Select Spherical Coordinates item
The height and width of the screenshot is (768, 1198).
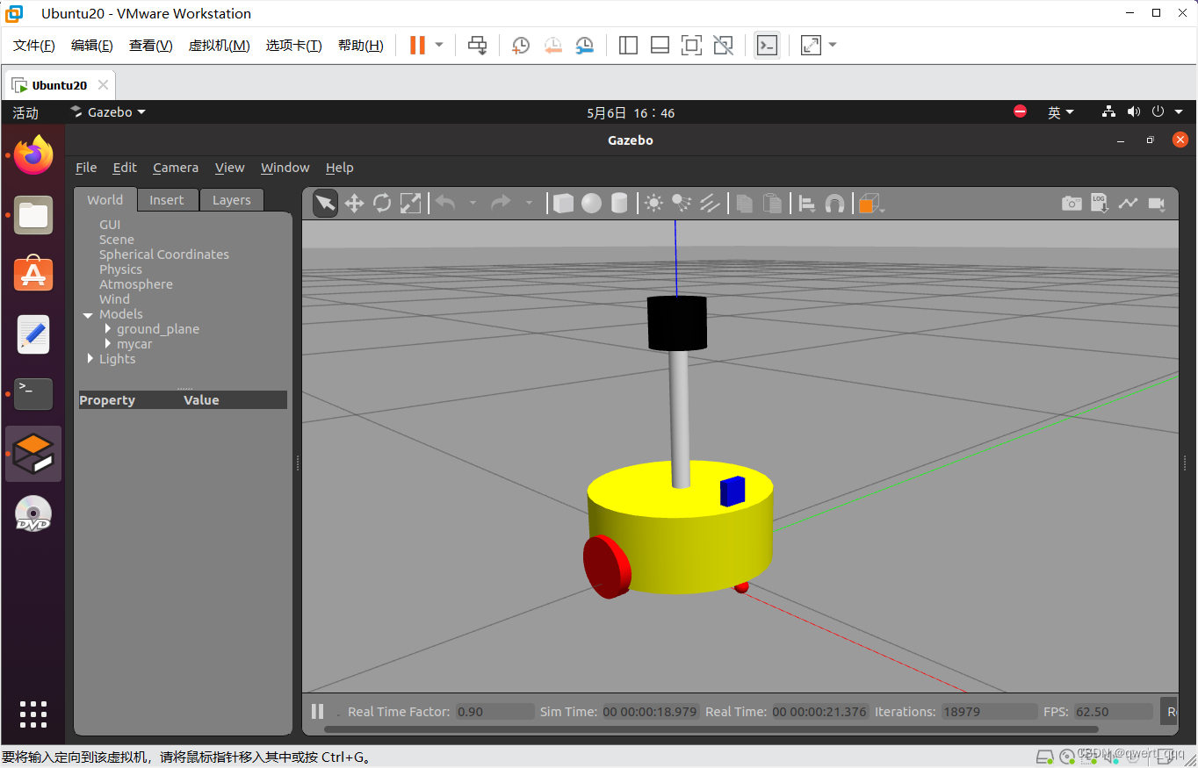point(164,255)
